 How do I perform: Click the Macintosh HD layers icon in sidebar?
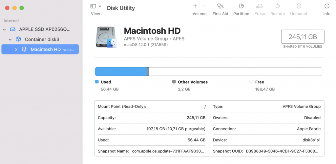tap(24, 49)
